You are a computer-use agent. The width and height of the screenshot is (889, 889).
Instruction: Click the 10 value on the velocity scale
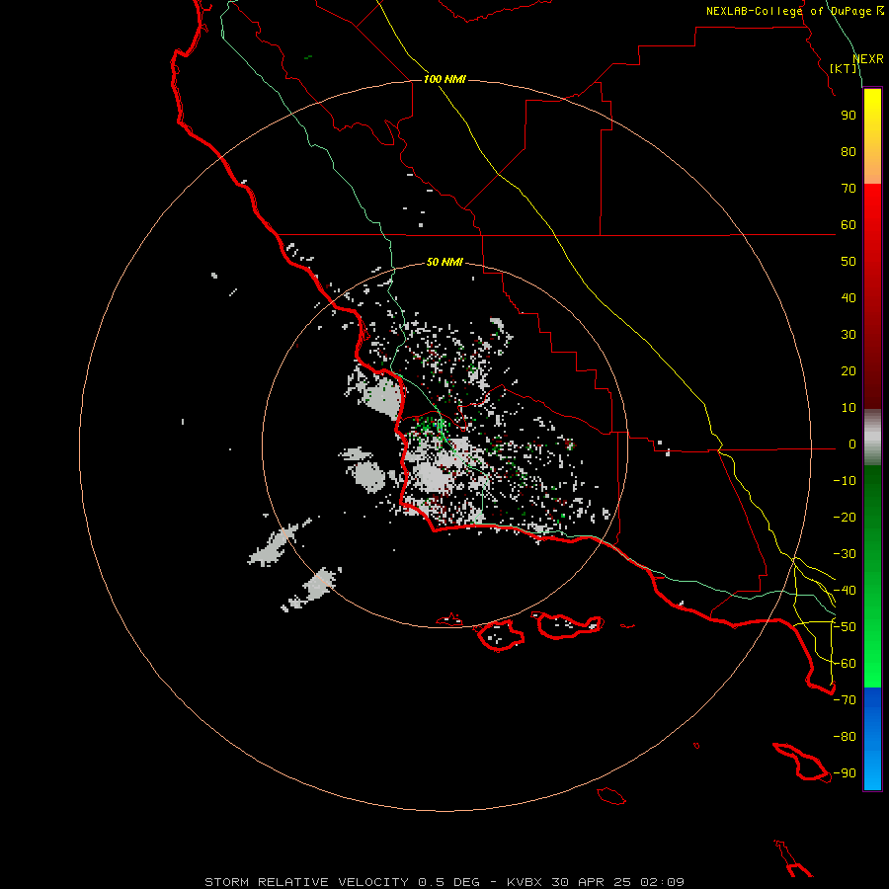tap(849, 408)
